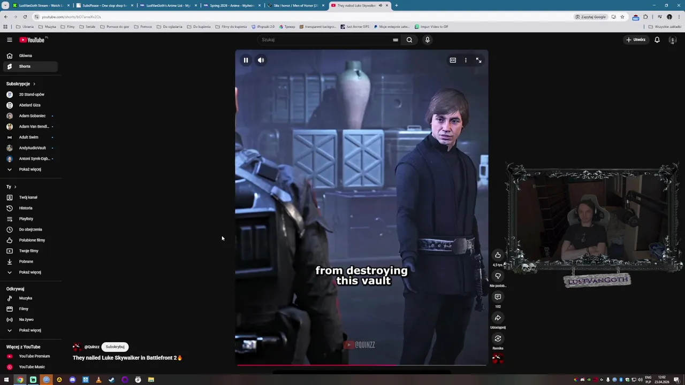
Task: Share the Short via Udostępnij arrow
Action: [x=498, y=318]
